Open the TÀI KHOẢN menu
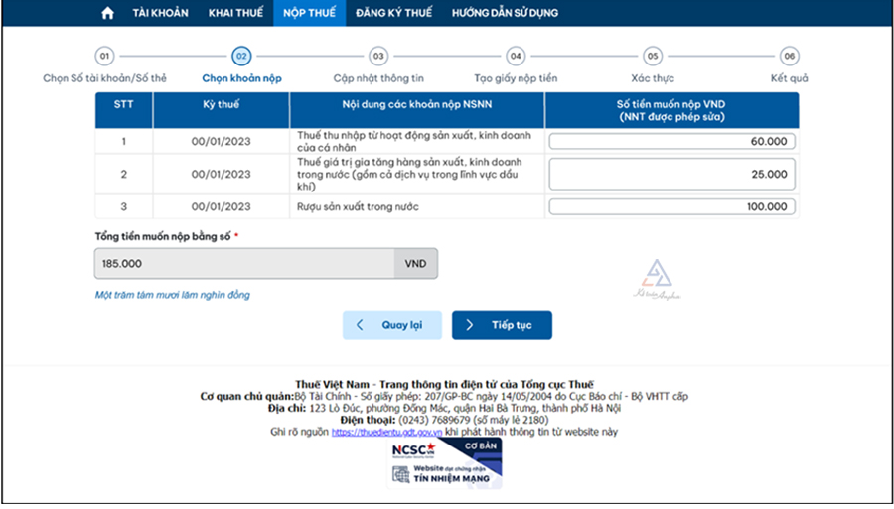894x509 pixels. pyautogui.click(x=160, y=13)
